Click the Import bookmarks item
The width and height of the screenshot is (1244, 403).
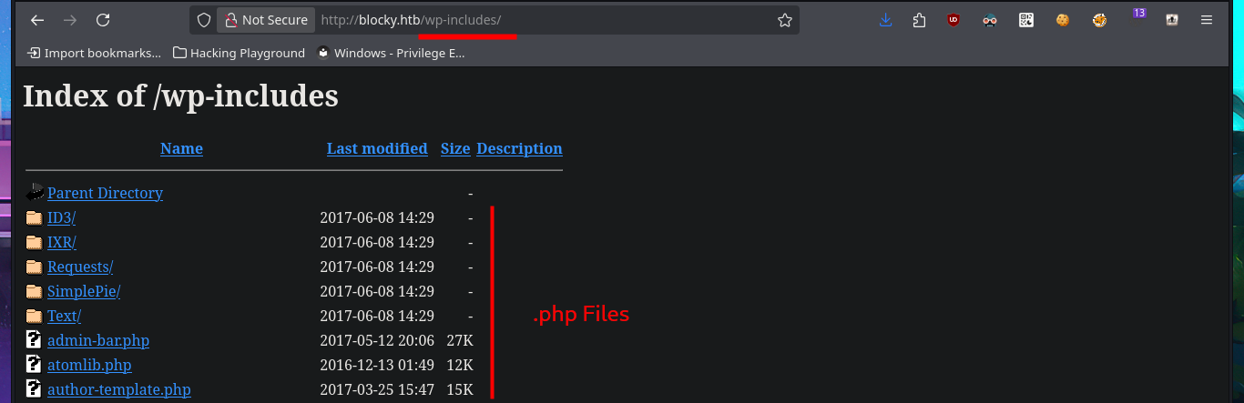[94, 53]
